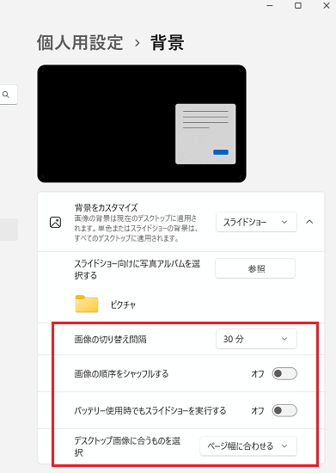The width and height of the screenshot is (336, 473).
Task: Enable slideshow on battery power toggle
Action: coord(284,410)
